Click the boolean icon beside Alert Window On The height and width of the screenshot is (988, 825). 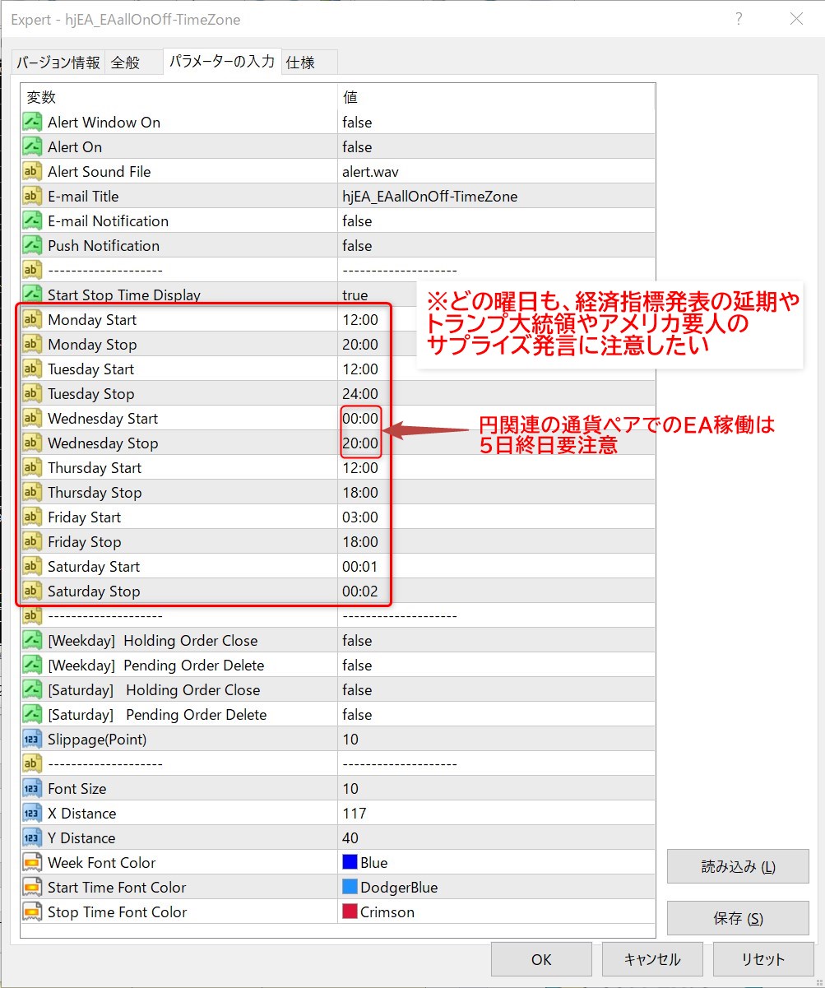[x=32, y=123]
